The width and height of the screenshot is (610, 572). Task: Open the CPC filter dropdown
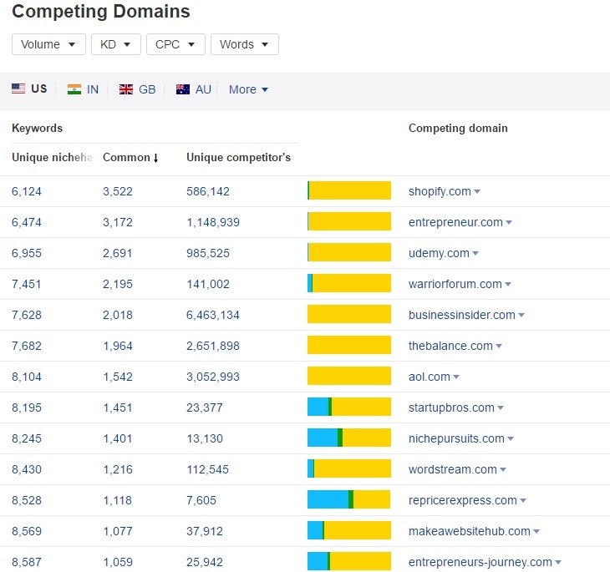pyautogui.click(x=175, y=44)
